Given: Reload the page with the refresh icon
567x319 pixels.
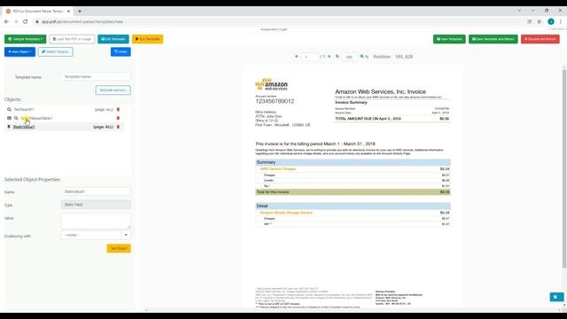Looking at the screenshot, I should click(26, 21).
